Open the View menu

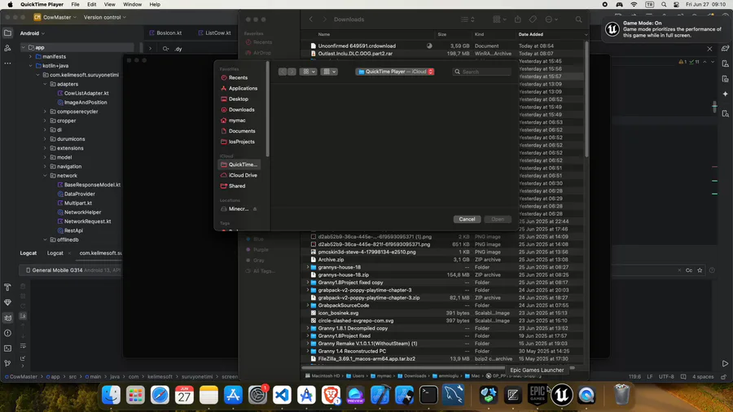(109, 4)
